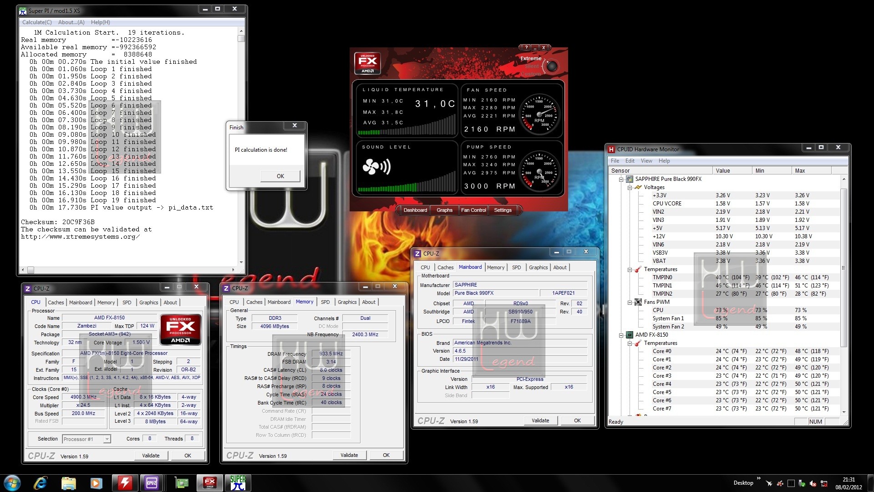The width and height of the screenshot is (874, 492).
Task: Click Z icon of CPU-Z Memory window title
Action: tap(226, 288)
